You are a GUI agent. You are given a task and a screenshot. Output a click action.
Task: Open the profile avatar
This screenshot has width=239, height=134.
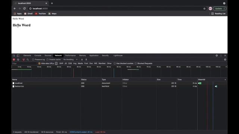[210, 9]
